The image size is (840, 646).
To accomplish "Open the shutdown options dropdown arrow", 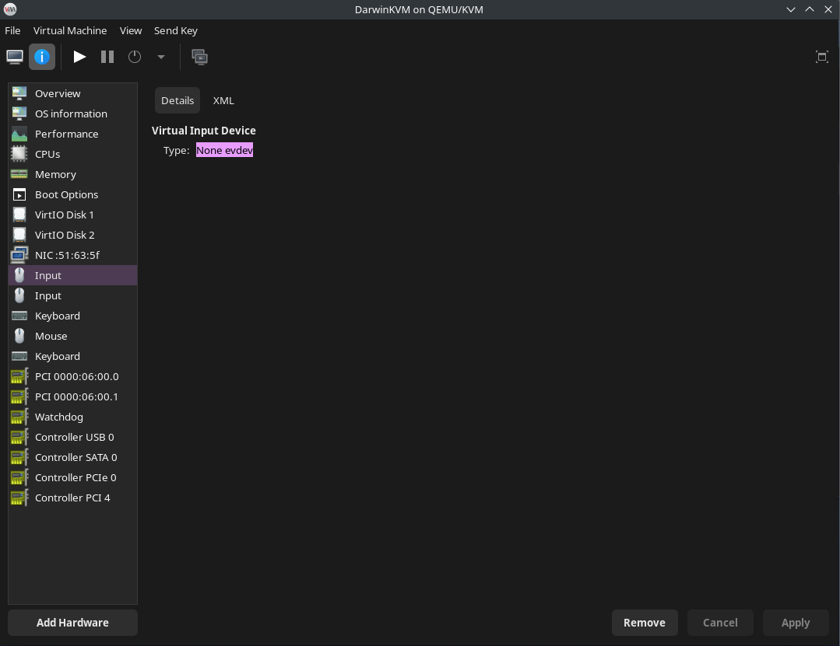I will click(x=161, y=57).
